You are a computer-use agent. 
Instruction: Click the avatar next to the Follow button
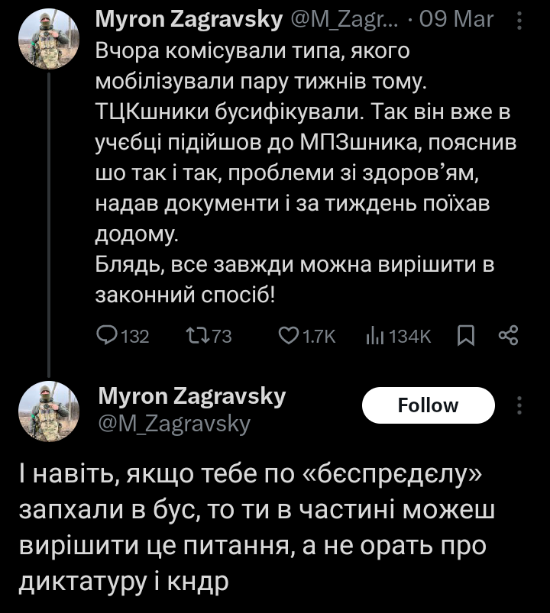(48, 411)
